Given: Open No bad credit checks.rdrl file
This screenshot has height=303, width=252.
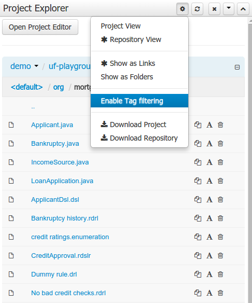Looking at the screenshot, I should pos(68,293).
